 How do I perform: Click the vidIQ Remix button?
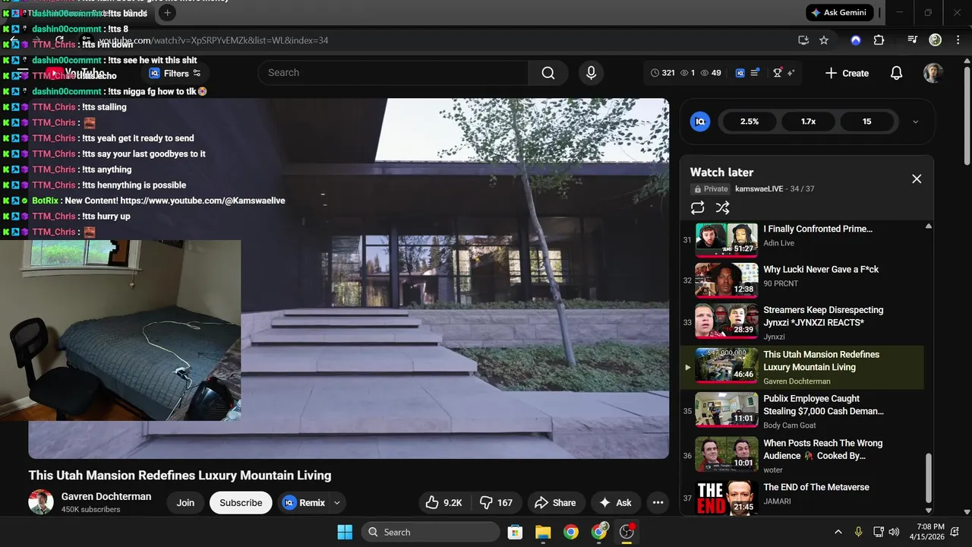click(304, 502)
